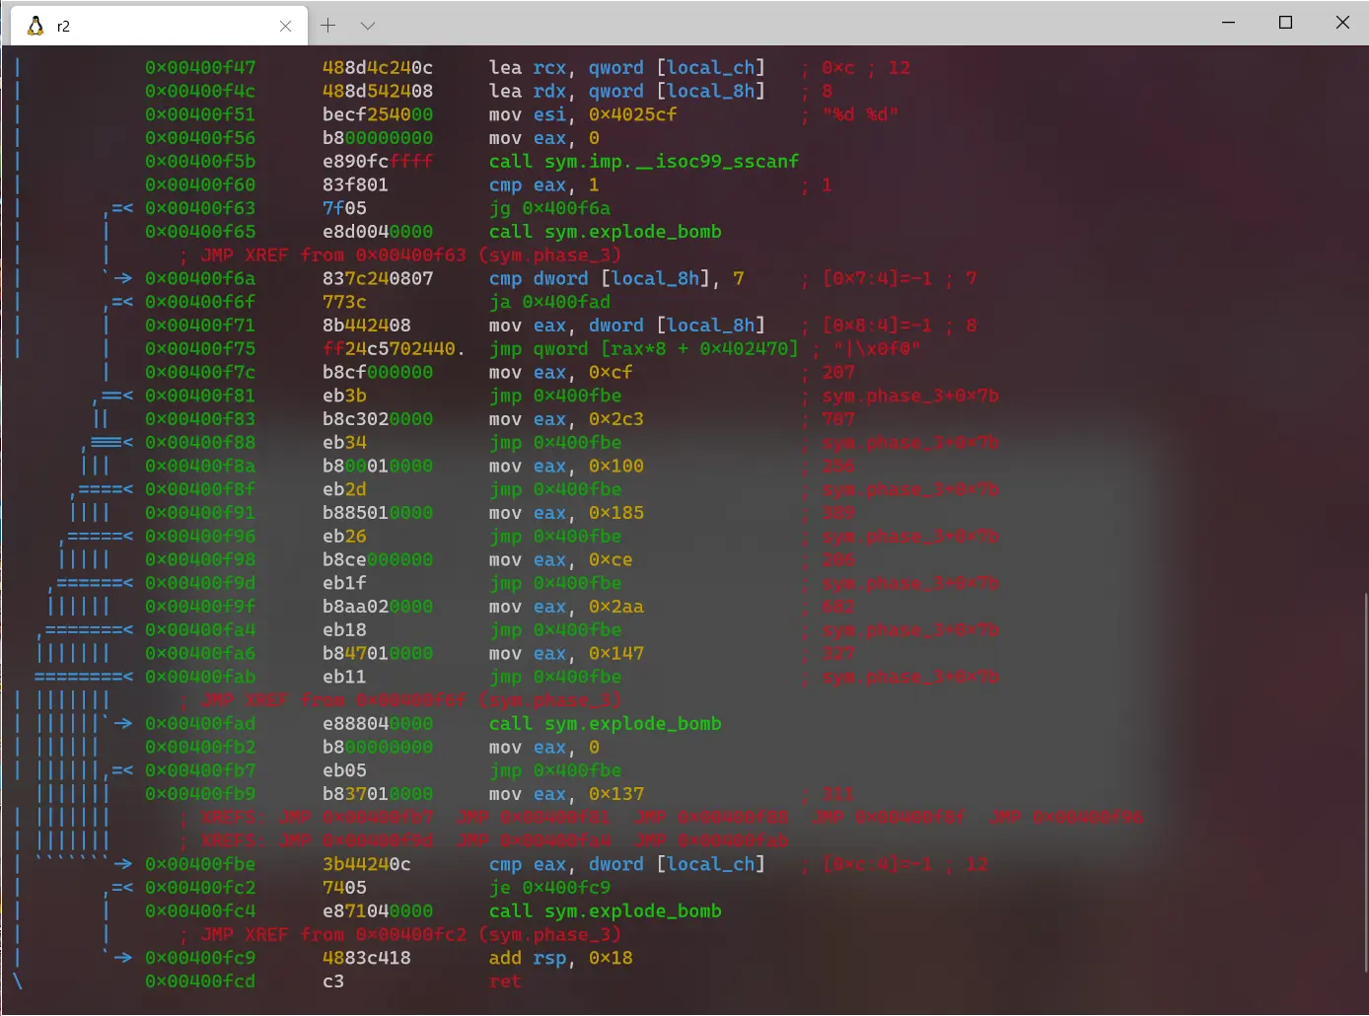Minimize the terminal window
The width and height of the screenshot is (1369, 1016).
point(1229,22)
